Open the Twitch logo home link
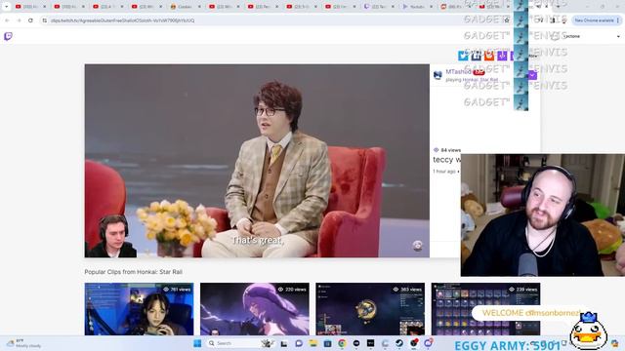Screen dimensions: 625x351 coord(8,36)
